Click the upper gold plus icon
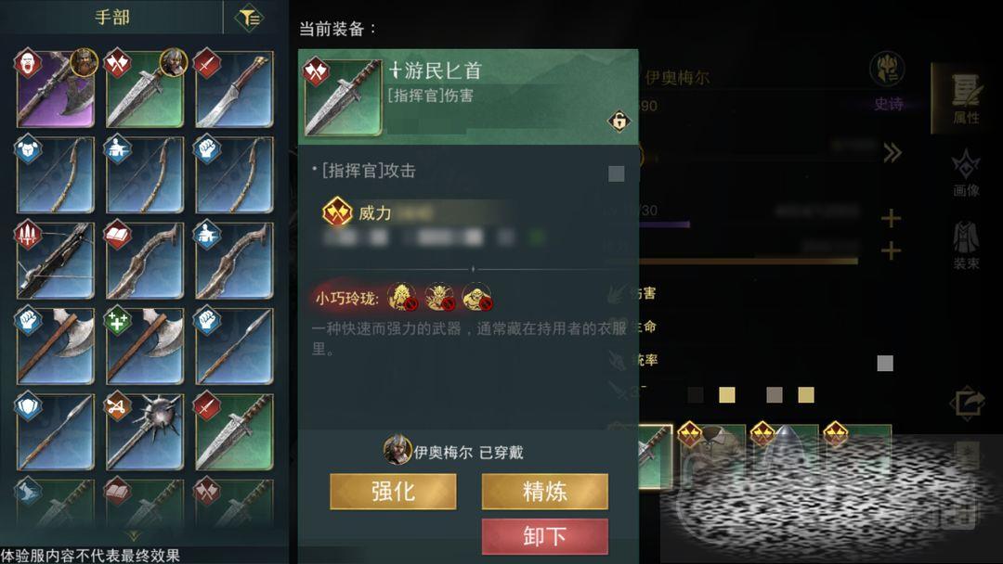This screenshot has width=1003, height=564. pos(891,219)
